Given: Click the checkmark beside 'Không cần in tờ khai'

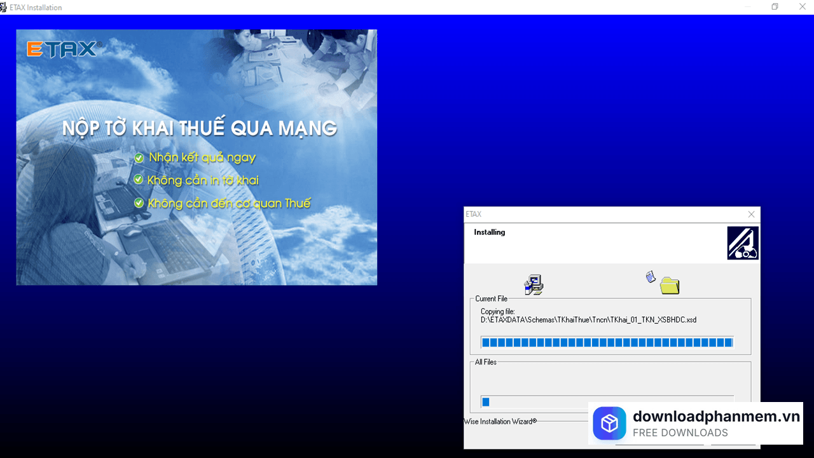Looking at the screenshot, I should 139,180.
